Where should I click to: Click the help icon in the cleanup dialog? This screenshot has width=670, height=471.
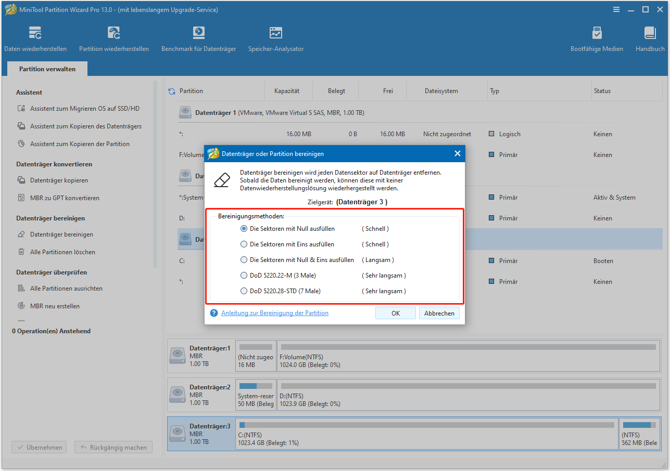[x=213, y=312]
